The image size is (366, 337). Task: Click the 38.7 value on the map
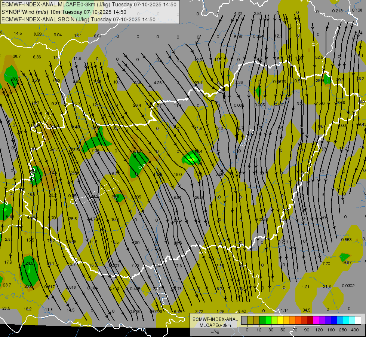pos(17,56)
